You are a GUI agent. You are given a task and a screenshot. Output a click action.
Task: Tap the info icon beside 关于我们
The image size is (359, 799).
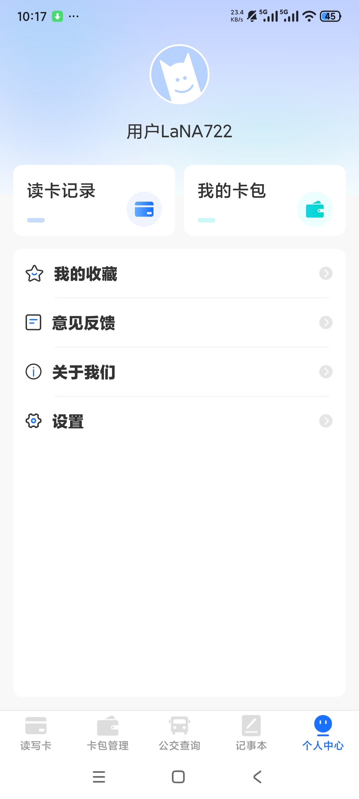pyautogui.click(x=34, y=372)
